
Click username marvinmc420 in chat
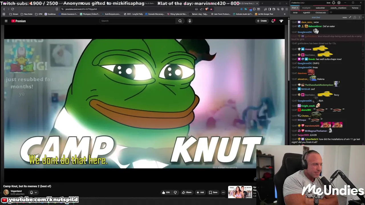tap(312, 126)
